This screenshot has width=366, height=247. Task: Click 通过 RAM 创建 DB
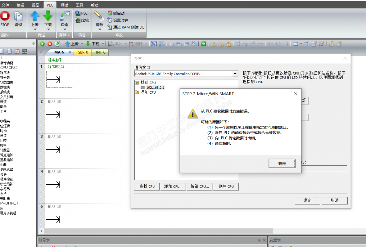point(126,27)
